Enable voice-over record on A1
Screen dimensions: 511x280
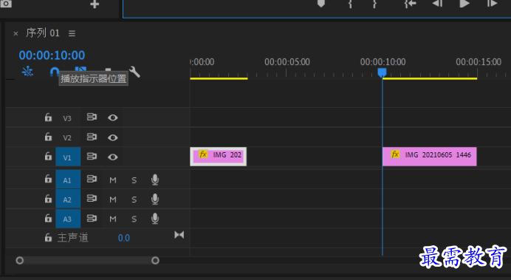tap(155, 180)
